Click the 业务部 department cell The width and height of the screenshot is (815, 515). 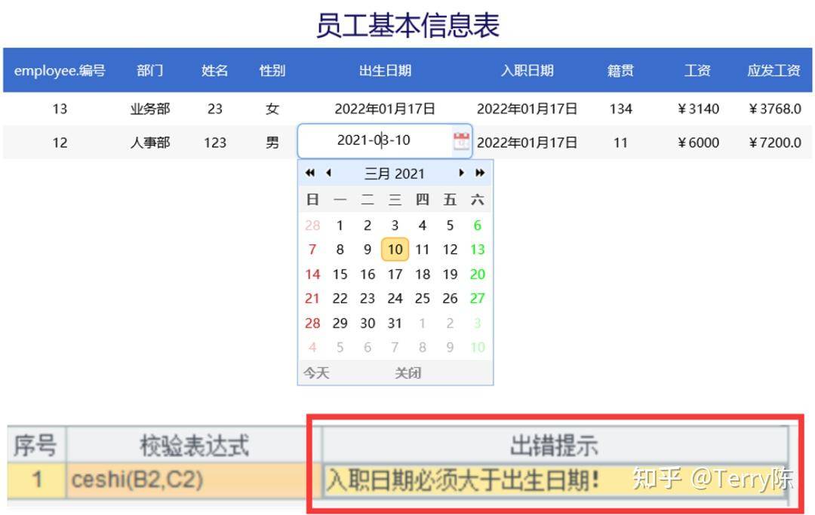pos(150,109)
